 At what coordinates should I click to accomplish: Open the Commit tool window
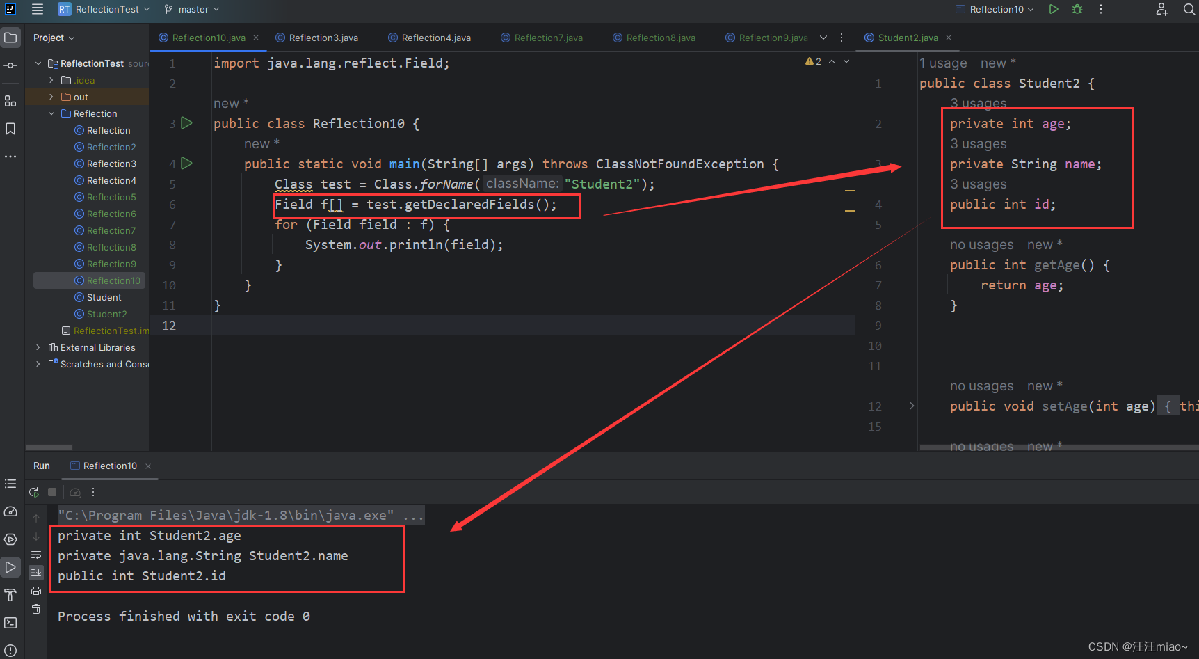click(10, 65)
